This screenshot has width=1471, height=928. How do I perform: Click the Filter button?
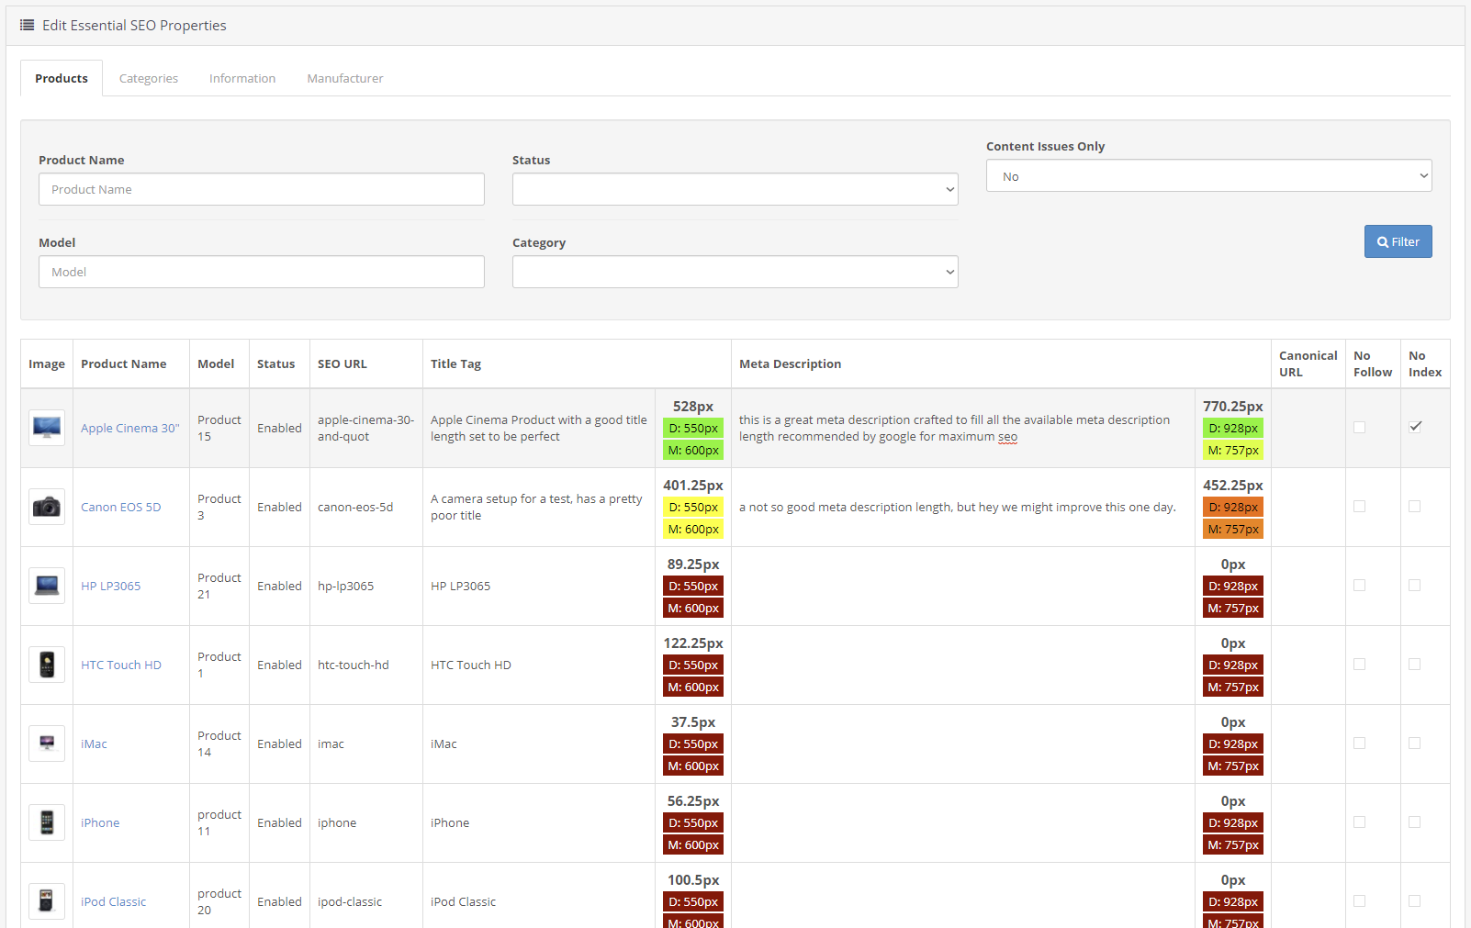tap(1398, 241)
